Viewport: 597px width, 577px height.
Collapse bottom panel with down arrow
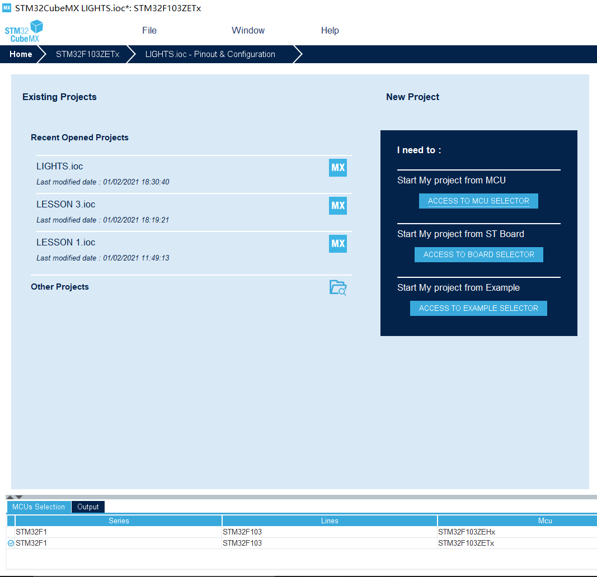19,497
